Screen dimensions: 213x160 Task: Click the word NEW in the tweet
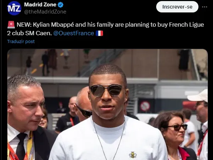tap(23, 25)
